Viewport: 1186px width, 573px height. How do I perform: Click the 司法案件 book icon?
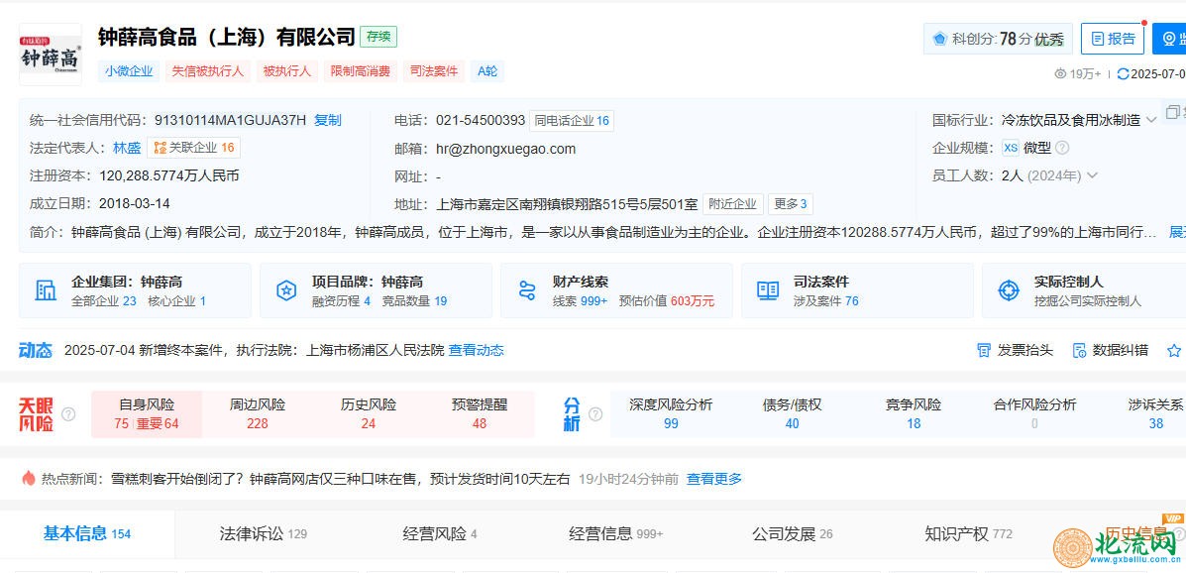point(768,289)
